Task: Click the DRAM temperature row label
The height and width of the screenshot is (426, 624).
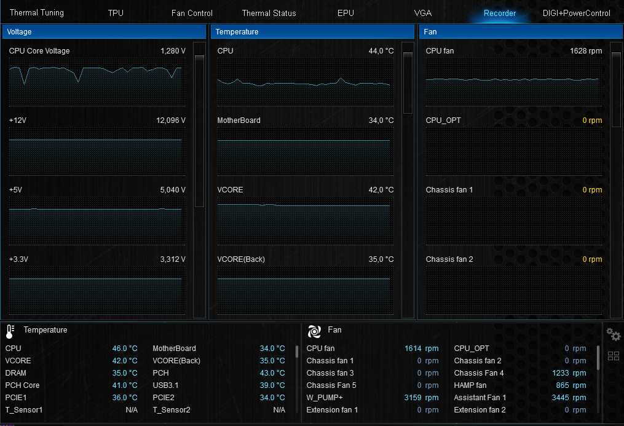Action: point(15,373)
